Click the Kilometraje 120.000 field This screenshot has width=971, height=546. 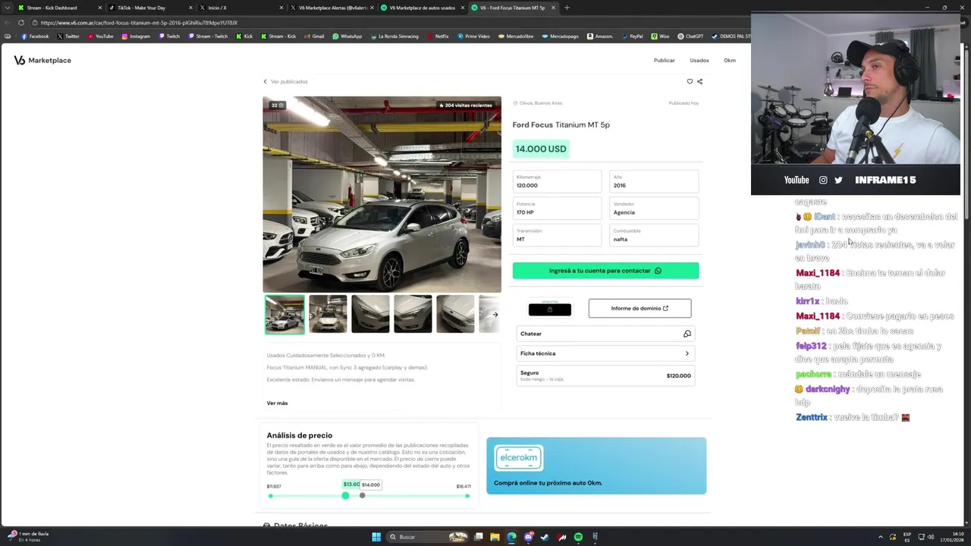tap(557, 181)
